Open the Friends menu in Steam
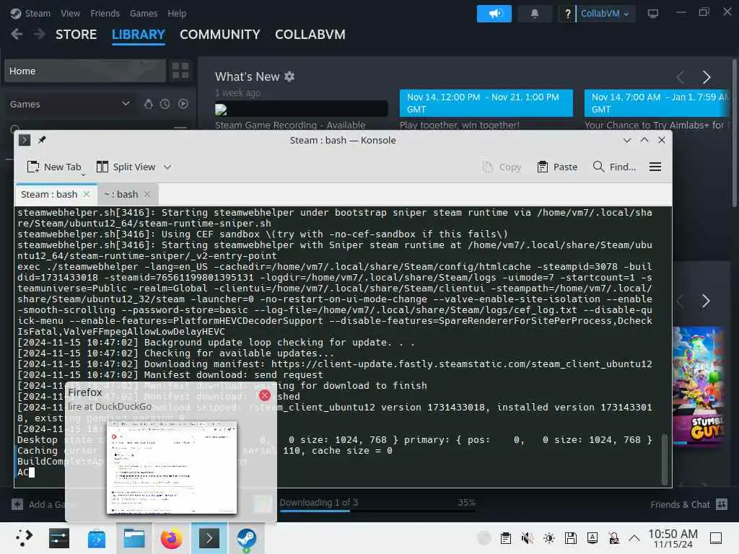This screenshot has width=739, height=554. [105, 13]
